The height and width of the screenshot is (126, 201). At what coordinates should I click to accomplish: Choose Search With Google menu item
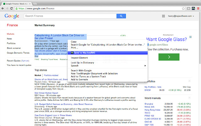point(107,71)
